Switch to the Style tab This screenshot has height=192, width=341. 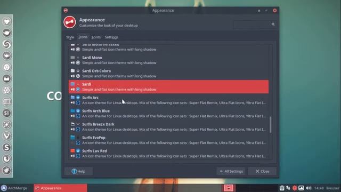(x=70, y=37)
